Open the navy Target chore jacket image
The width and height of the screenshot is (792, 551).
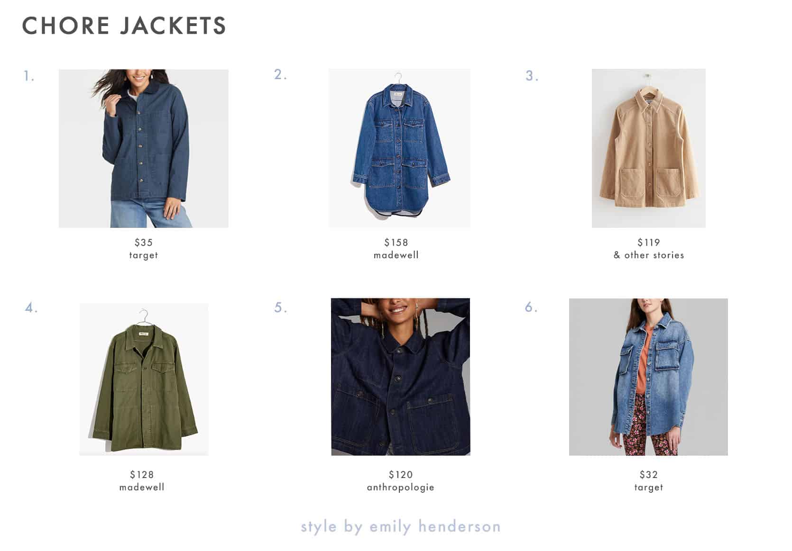pos(143,148)
